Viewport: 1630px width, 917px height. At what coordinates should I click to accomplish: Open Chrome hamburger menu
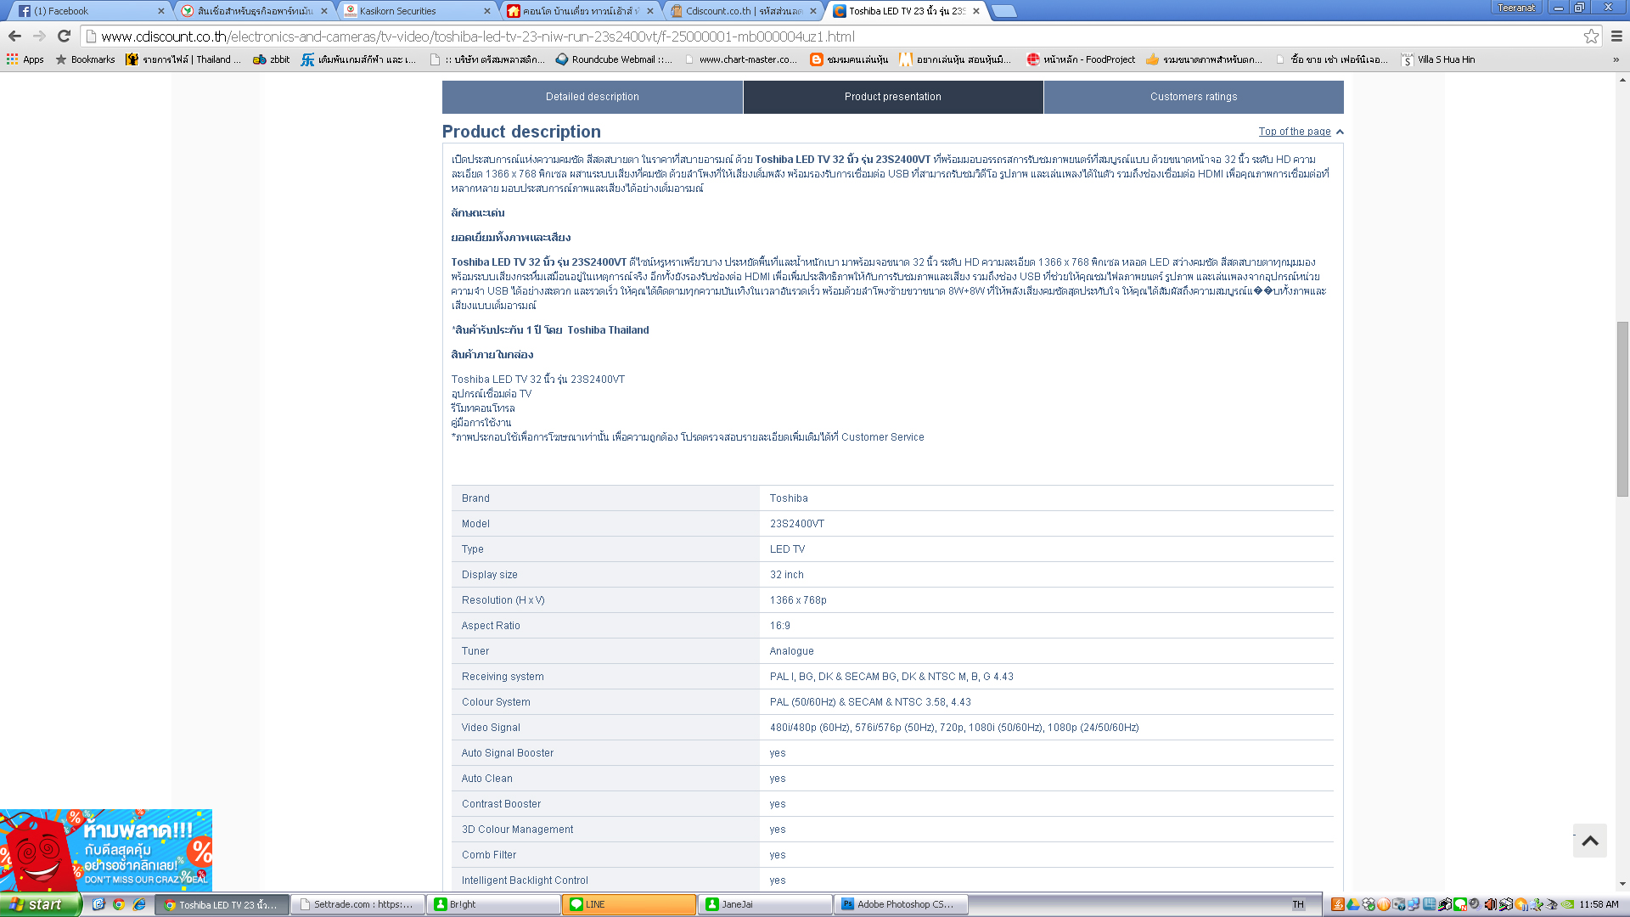pos(1616,36)
